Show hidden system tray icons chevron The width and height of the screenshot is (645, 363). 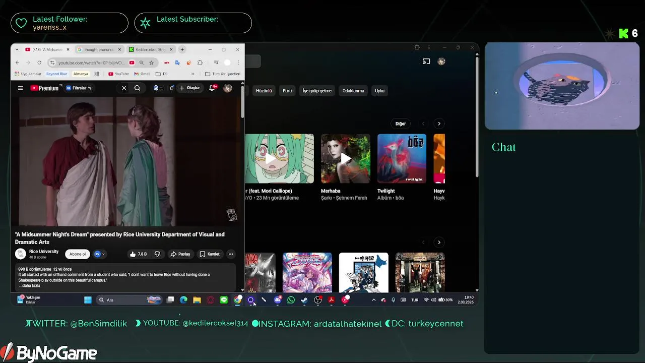pyautogui.click(x=373, y=300)
